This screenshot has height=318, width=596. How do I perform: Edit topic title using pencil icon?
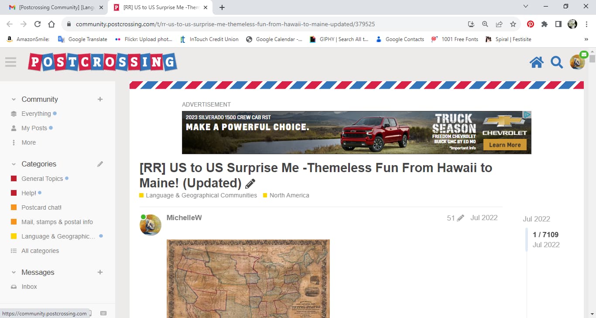coord(250,183)
